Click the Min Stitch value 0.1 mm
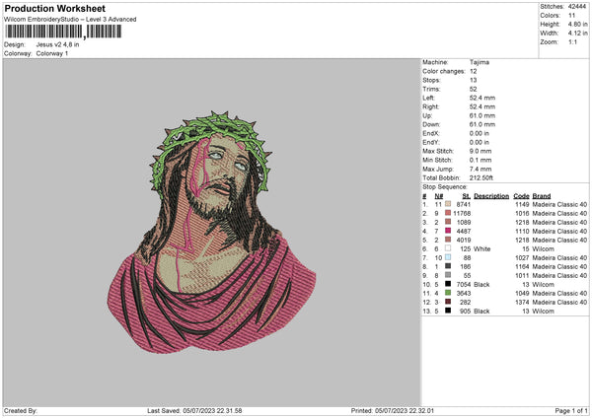592x418 pixels. (481, 160)
